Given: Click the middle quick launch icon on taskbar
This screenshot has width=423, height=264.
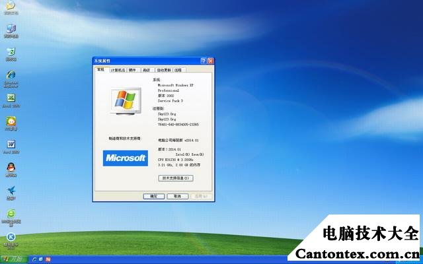Looking at the screenshot, I should [x=41, y=259].
